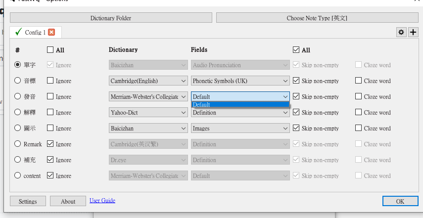Check Ignore for the 圖示 row
Viewport: 423px width, 218px height.
click(50, 128)
